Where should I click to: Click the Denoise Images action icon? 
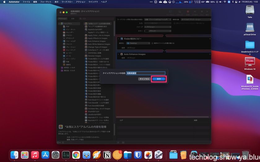click(x=86, y=56)
